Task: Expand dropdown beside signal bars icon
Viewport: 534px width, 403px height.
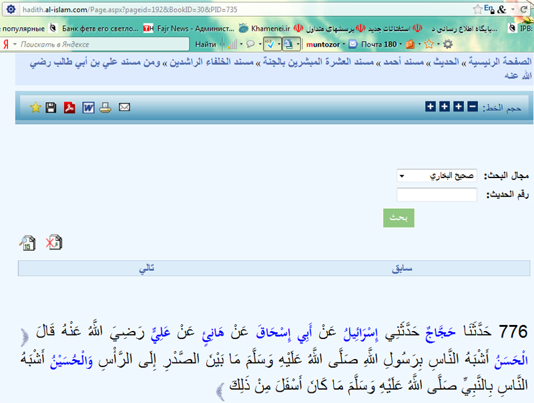Action: pyautogui.click(x=241, y=44)
